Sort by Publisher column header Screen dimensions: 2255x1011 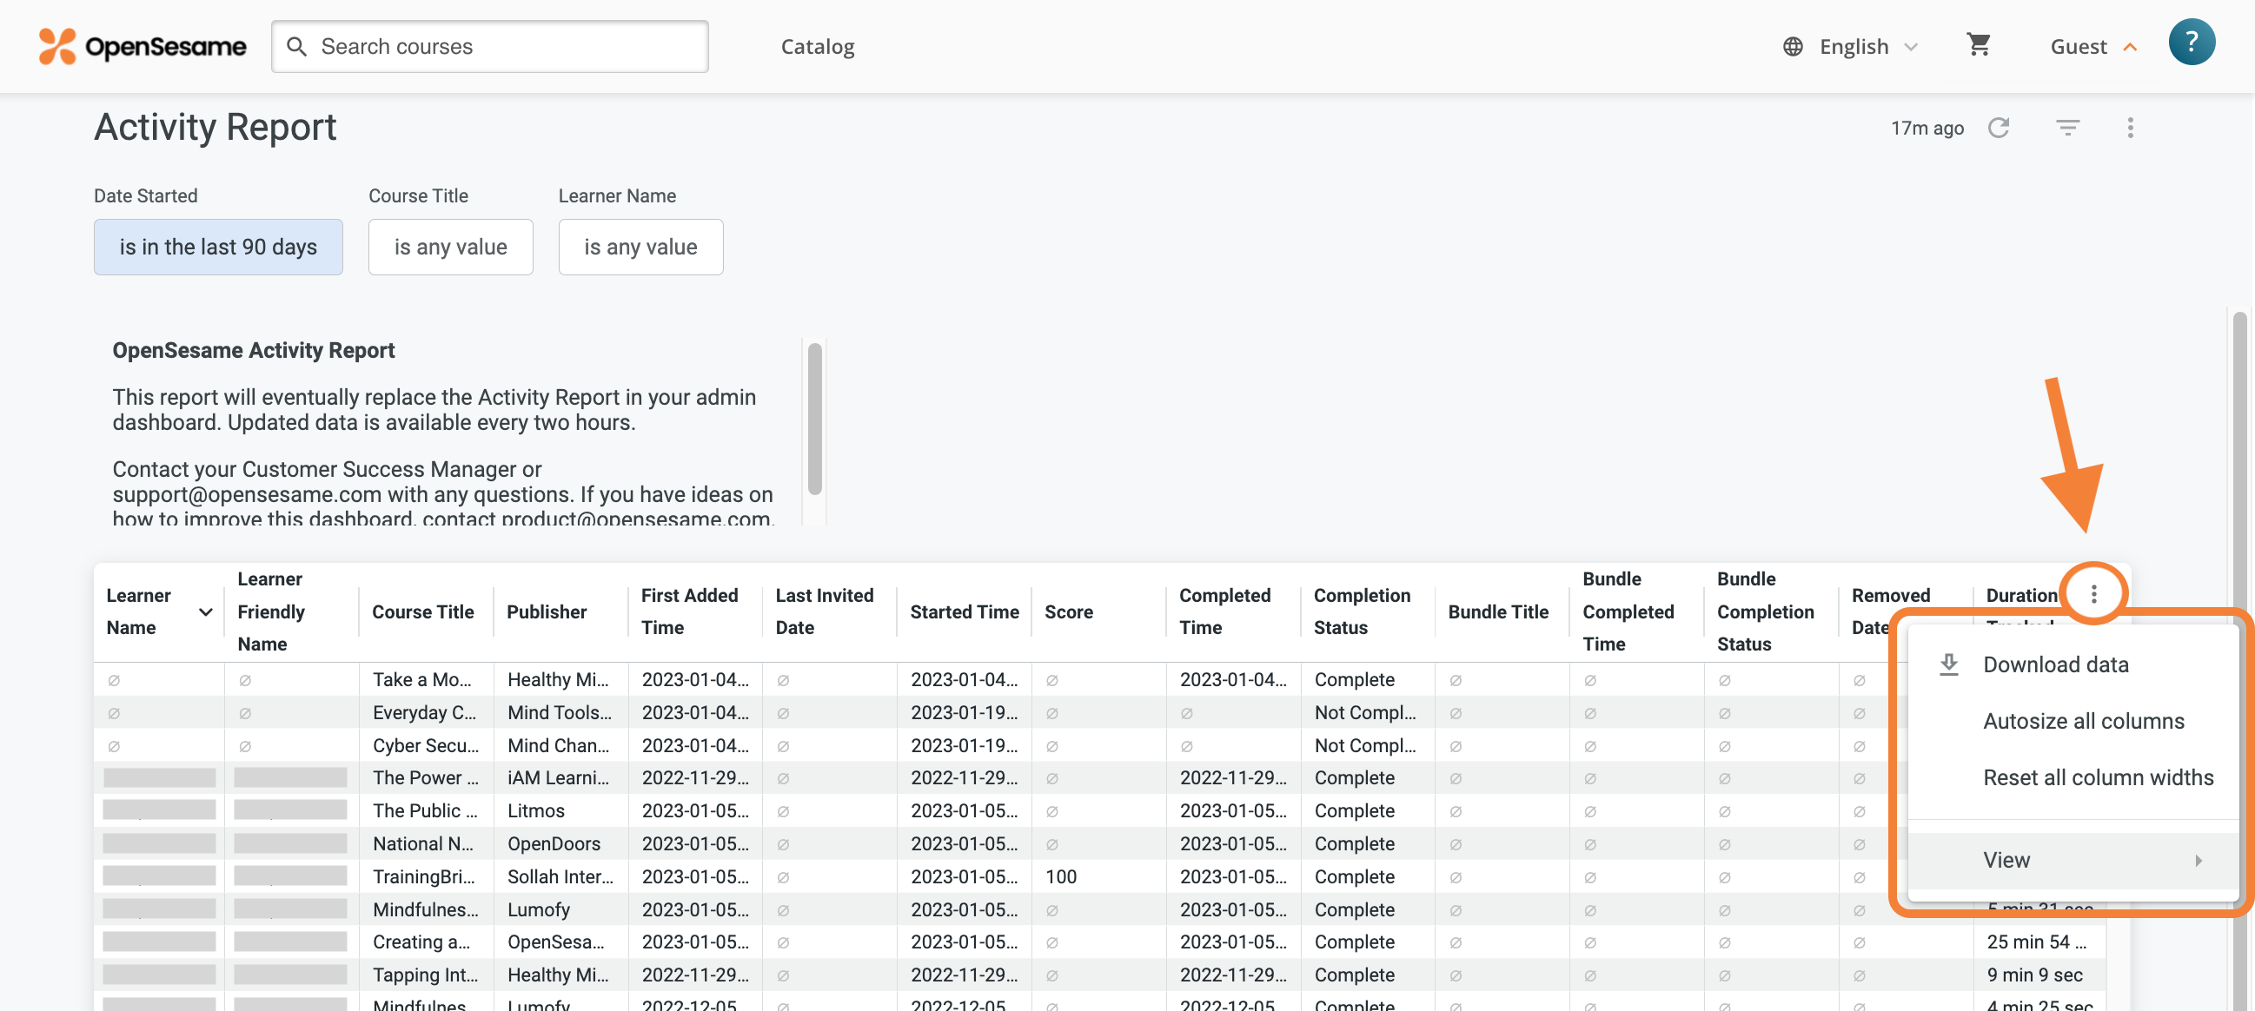tap(547, 611)
